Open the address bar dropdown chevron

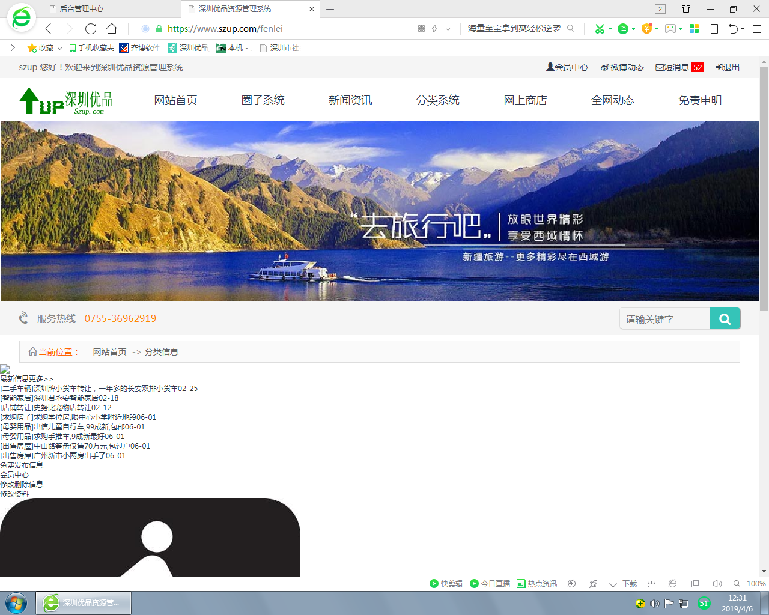pyautogui.click(x=448, y=29)
